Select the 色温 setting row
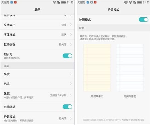151x125 pixels. click(37, 84)
